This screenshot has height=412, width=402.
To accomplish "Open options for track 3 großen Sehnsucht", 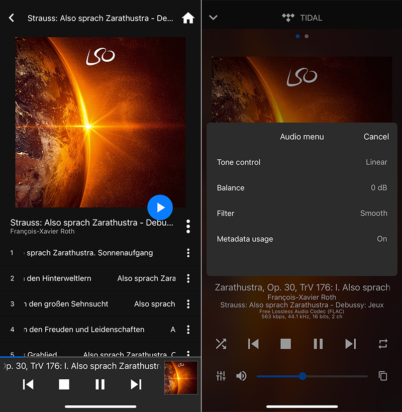I will (x=188, y=304).
